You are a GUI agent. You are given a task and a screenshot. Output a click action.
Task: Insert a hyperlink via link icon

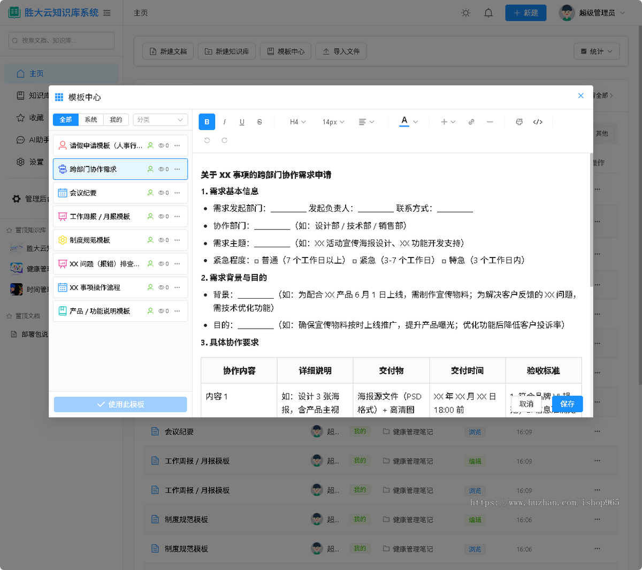pyautogui.click(x=471, y=122)
